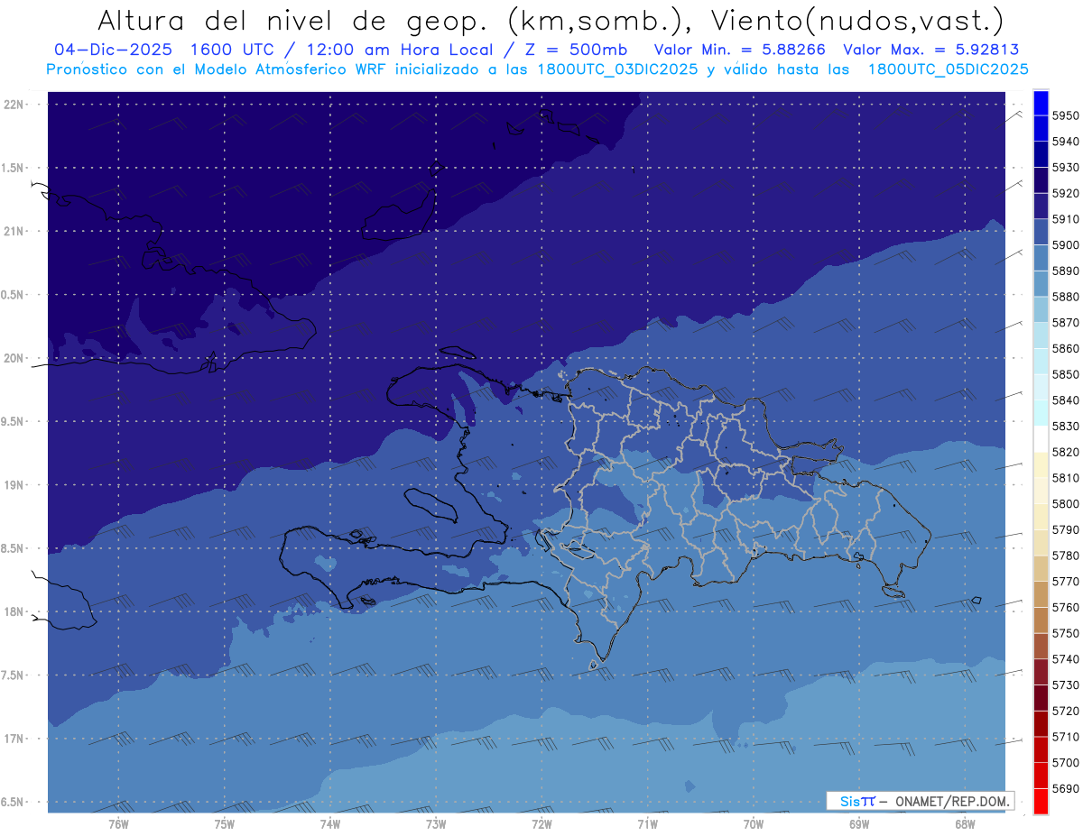Click the 5870 legend value
The width and height of the screenshot is (1083, 836).
(1066, 322)
